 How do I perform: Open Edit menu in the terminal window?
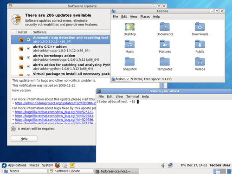[x=110, y=97]
